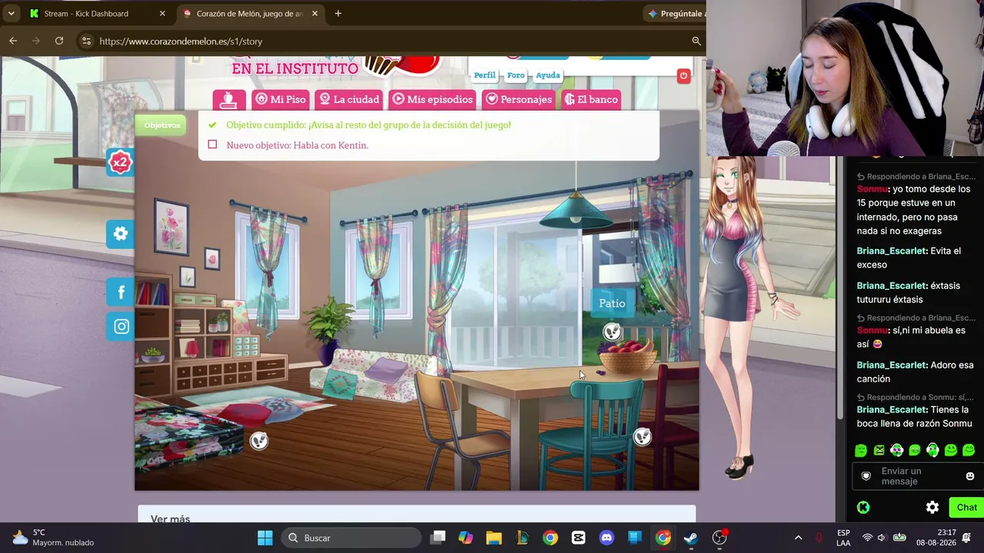
Task: Open the volume control in system tray
Action: (x=882, y=538)
